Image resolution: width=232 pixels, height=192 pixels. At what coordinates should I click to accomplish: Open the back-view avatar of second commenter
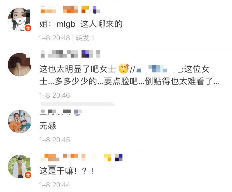[20, 65]
